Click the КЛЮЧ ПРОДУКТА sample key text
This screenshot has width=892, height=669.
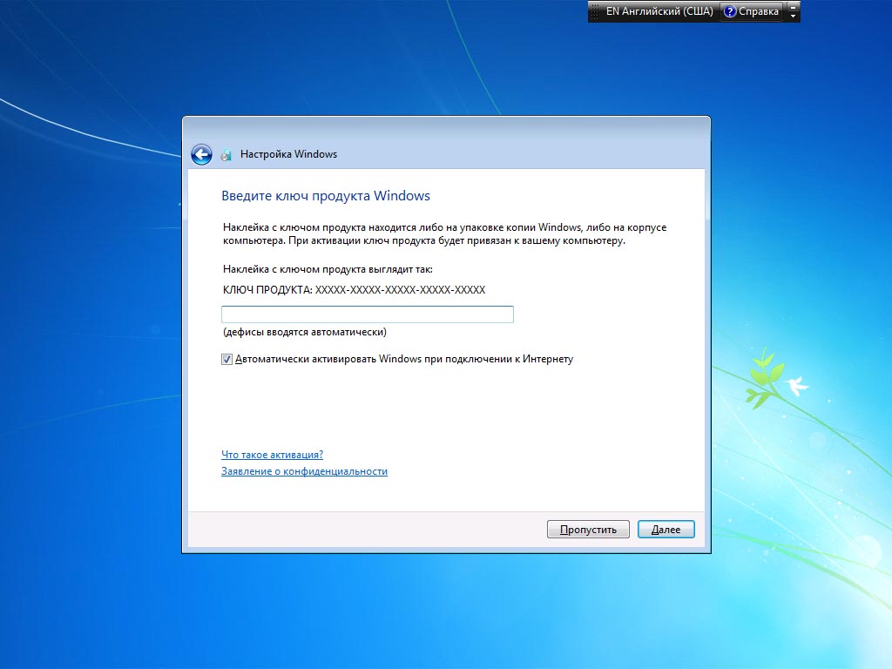(x=354, y=289)
